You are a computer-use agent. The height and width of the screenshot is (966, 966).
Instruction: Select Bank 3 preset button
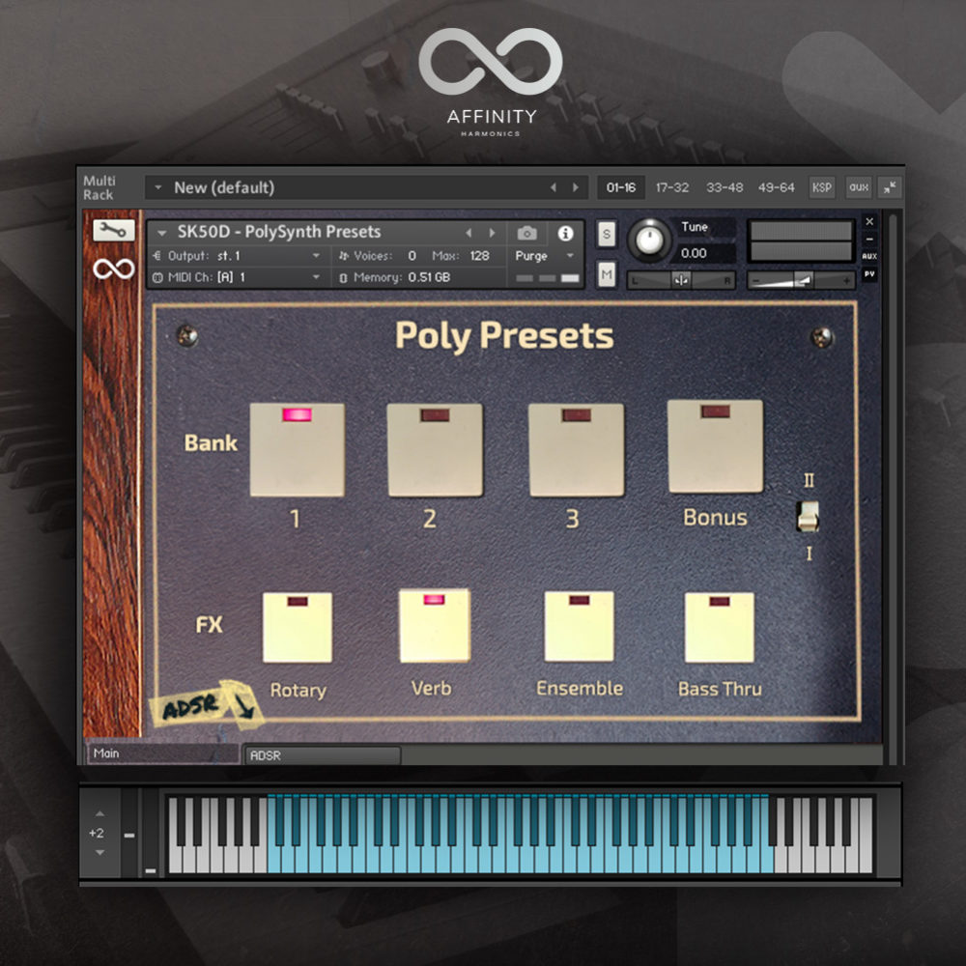[576, 450]
